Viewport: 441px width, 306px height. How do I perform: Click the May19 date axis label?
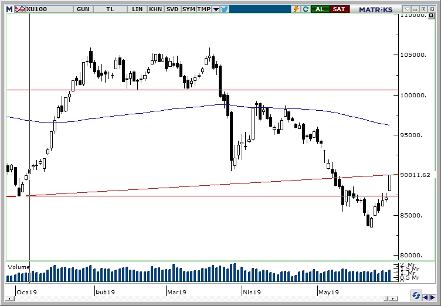(328, 292)
